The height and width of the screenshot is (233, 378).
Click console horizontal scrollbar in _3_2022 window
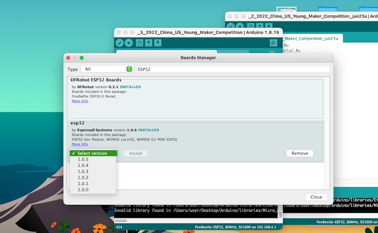[121, 221]
